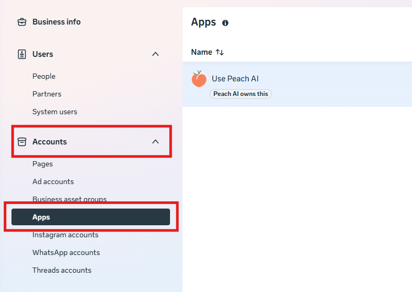The height and width of the screenshot is (292, 412).
Task: Click the Name column sort arrows
Action: [x=220, y=52]
